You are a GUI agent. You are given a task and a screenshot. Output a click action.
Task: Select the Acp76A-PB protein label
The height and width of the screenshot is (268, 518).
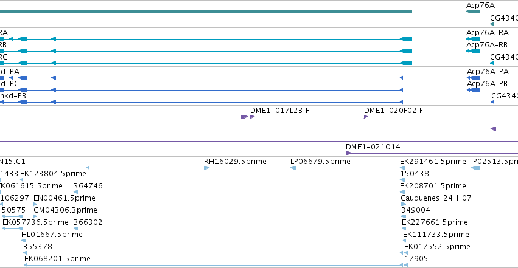487,84
